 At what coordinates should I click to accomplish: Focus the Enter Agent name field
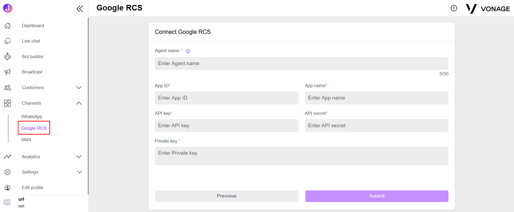pos(301,64)
